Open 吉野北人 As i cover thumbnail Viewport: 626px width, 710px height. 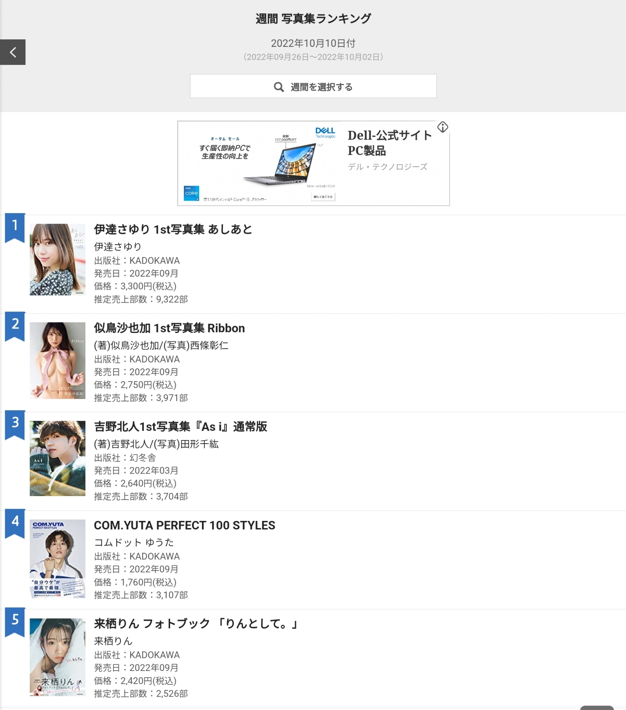(57, 458)
